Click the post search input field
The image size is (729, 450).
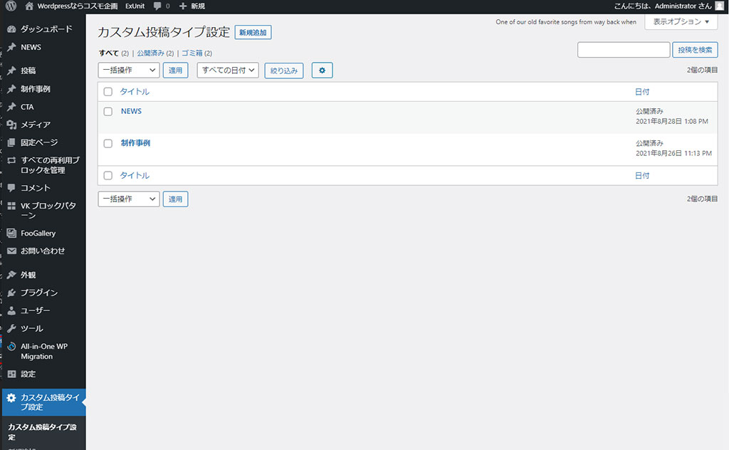[623, 50]
